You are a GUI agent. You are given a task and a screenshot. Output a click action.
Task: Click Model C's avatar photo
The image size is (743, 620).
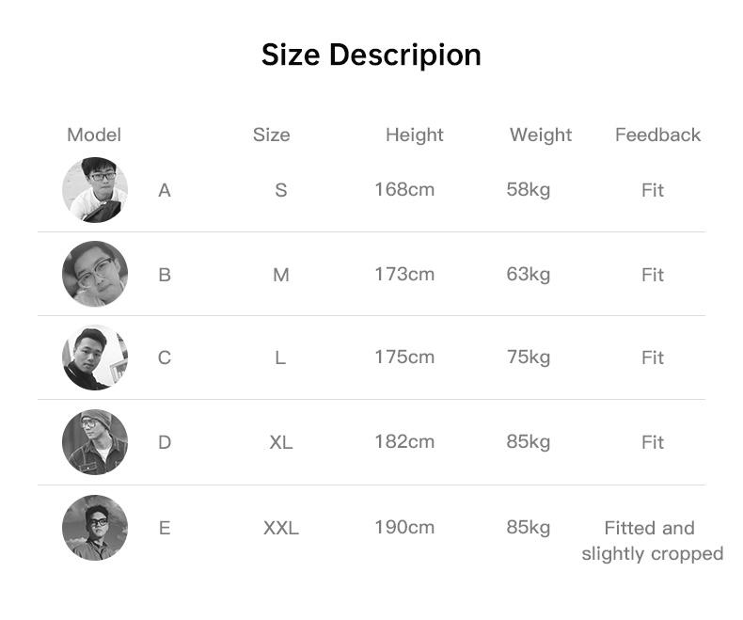(x=95, y=358)
